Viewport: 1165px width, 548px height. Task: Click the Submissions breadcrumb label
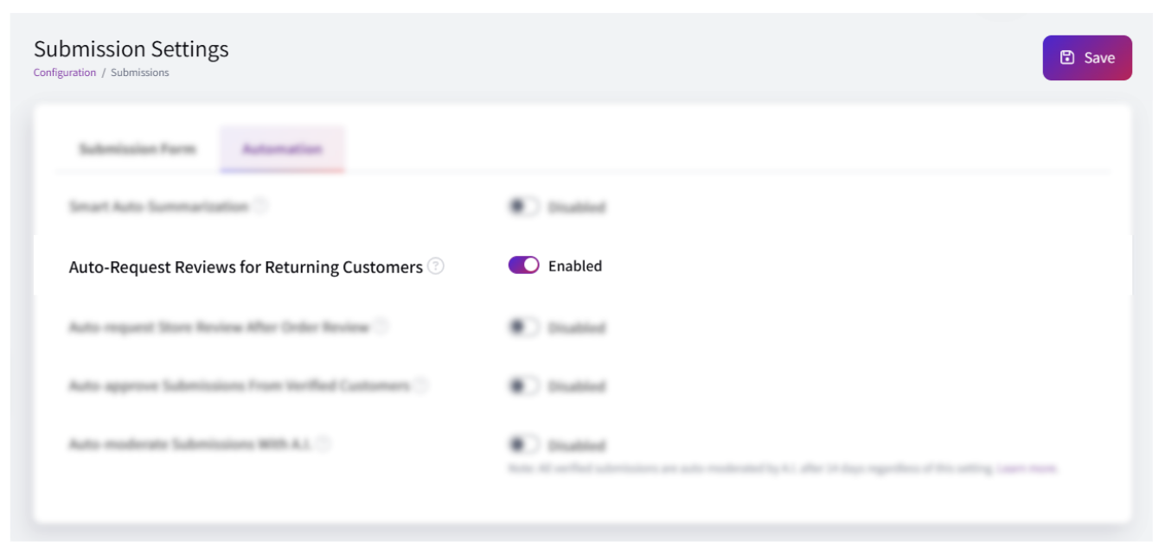140,73
